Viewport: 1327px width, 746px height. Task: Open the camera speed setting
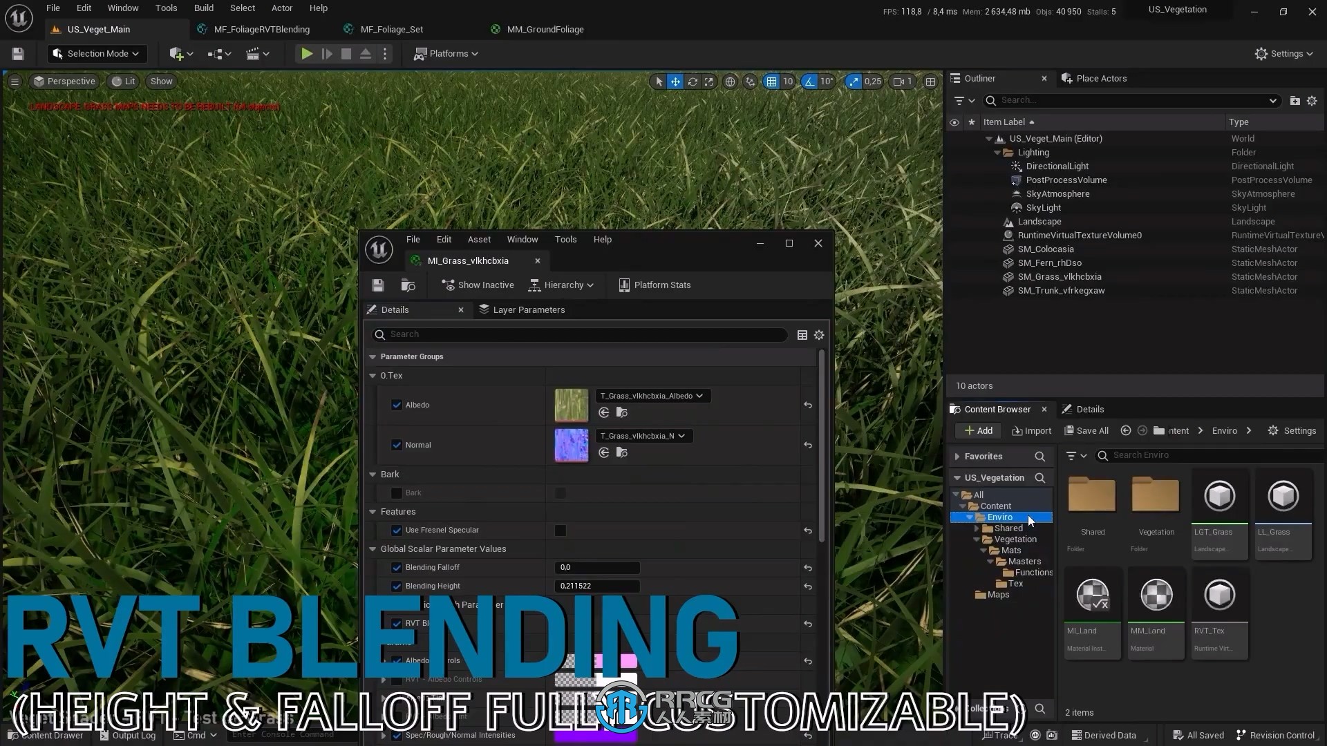903,82
